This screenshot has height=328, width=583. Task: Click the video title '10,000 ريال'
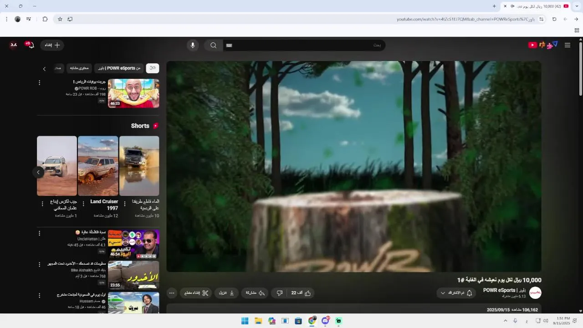[499, 280]
